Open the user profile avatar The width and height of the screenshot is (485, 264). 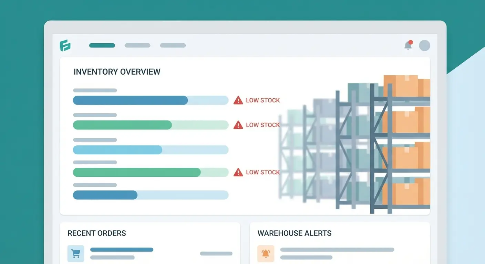coord(424,45)
